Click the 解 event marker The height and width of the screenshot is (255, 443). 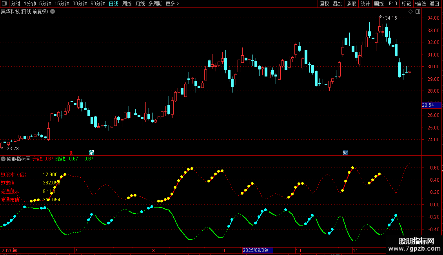tap(91, 153)
